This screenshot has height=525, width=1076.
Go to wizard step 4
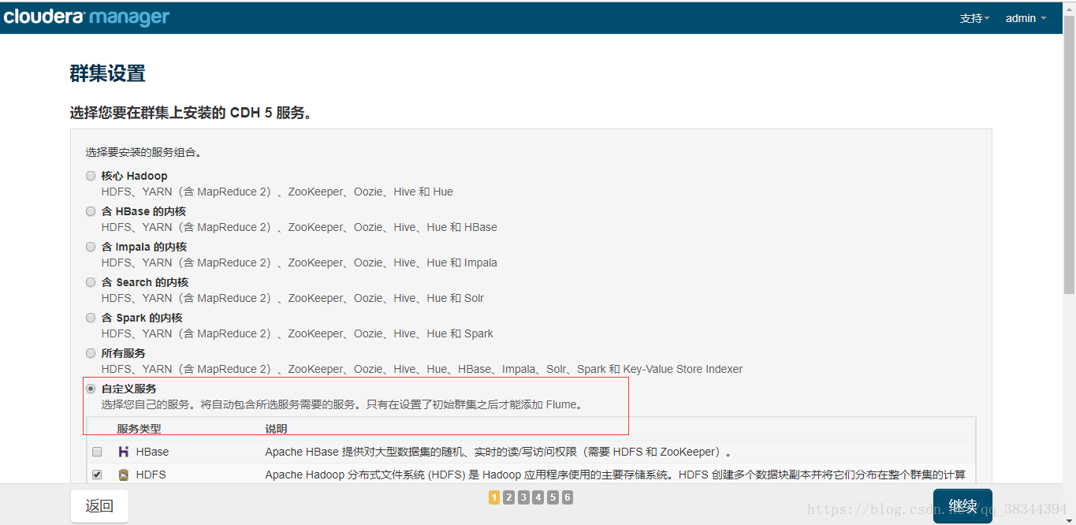538,497
